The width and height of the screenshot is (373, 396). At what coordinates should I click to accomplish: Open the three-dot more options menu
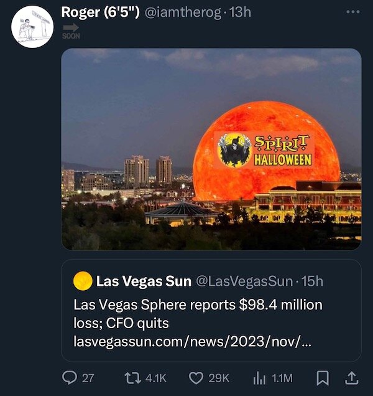pos(352,12)
